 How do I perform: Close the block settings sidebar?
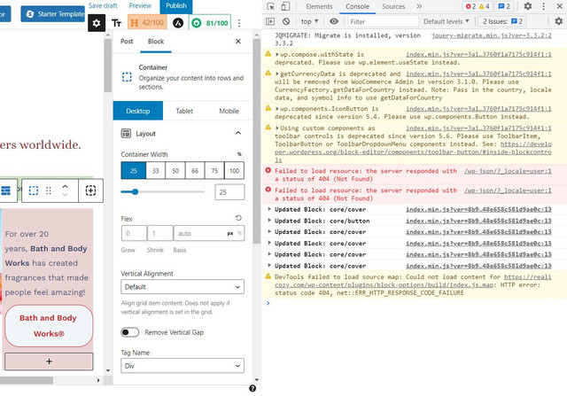(238, 42)
